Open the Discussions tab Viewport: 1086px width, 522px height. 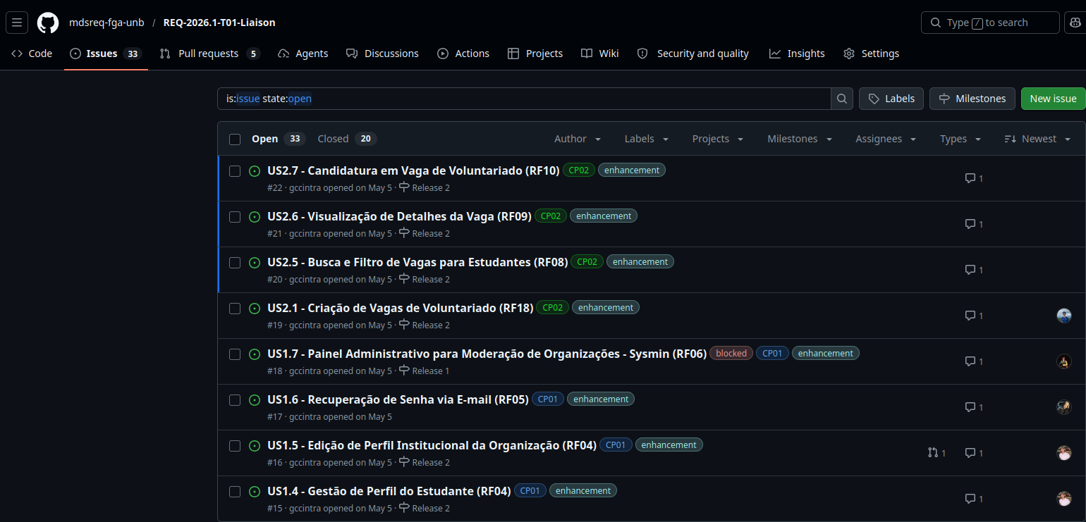coord(382,54)
